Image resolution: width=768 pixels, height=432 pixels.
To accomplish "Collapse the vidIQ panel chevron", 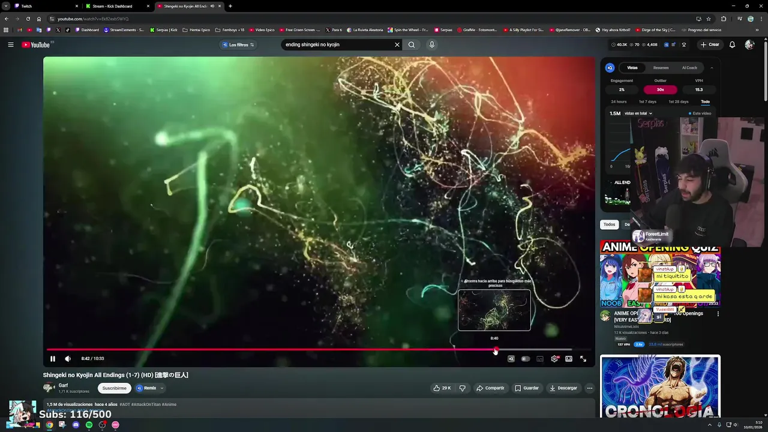I will pyautogui.click(x=712, y=68).
